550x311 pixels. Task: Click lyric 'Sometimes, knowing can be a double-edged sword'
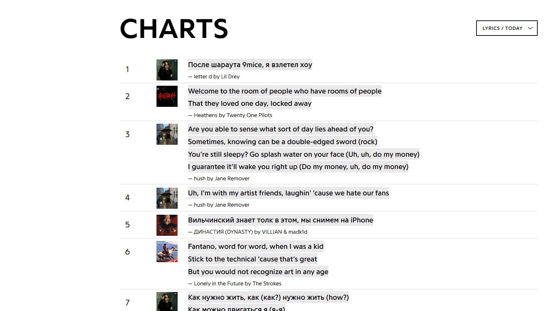(x=282, y=142)
